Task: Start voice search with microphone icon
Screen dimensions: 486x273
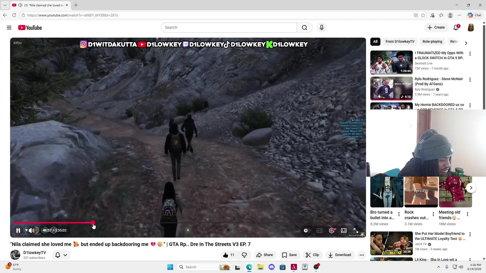Action: [322, 28]
